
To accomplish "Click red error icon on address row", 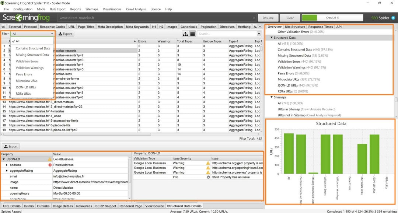I will click(50, 165).
